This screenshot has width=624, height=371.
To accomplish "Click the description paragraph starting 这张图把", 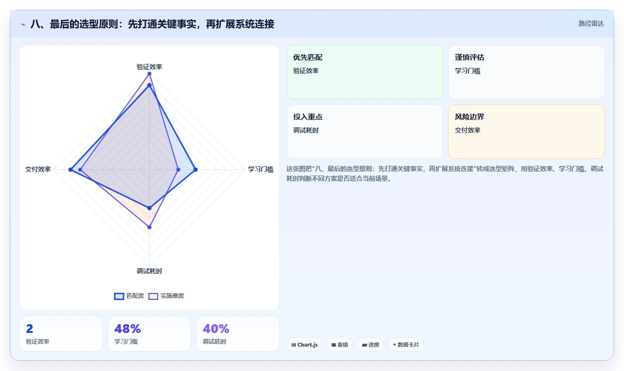I will [445, 174].
